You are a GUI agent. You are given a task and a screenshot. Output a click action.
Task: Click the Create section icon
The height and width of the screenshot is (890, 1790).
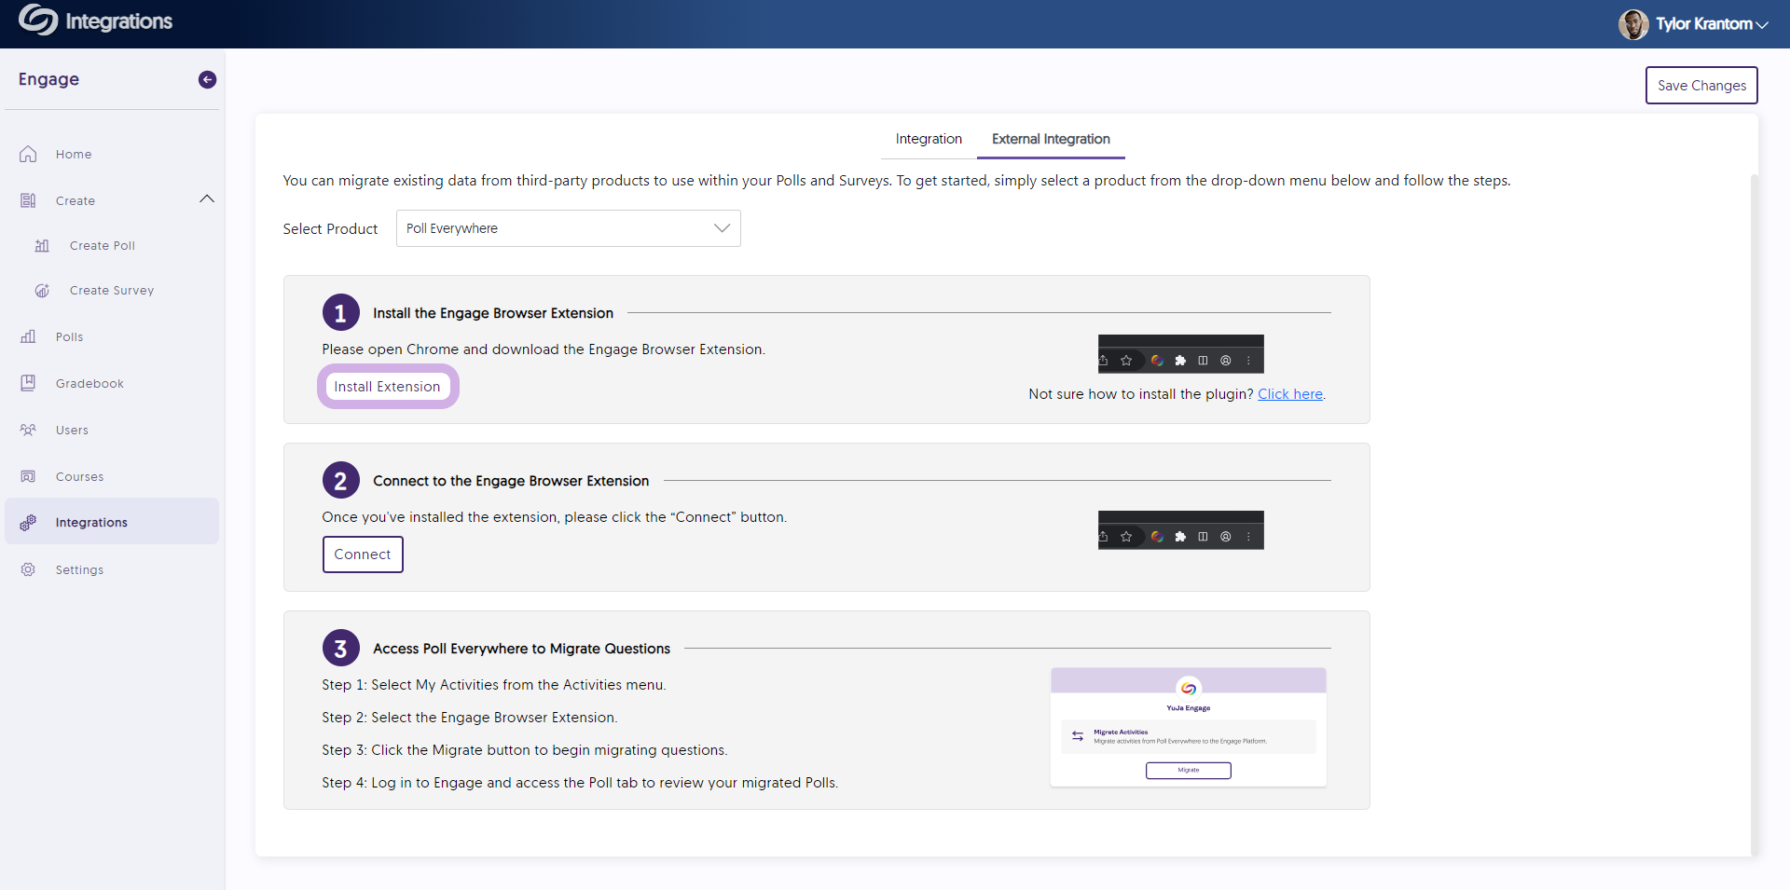coord(28,200)
